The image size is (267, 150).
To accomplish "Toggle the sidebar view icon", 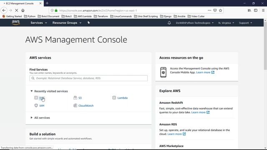I will tap(256, 10).
